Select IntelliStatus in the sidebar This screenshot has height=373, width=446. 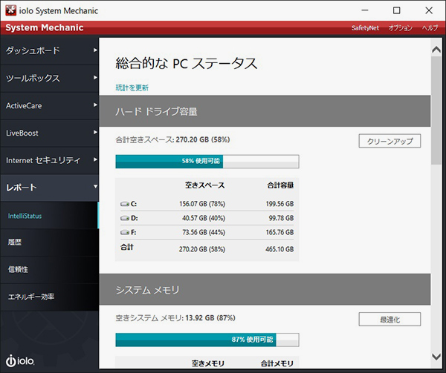click(49, 215)
